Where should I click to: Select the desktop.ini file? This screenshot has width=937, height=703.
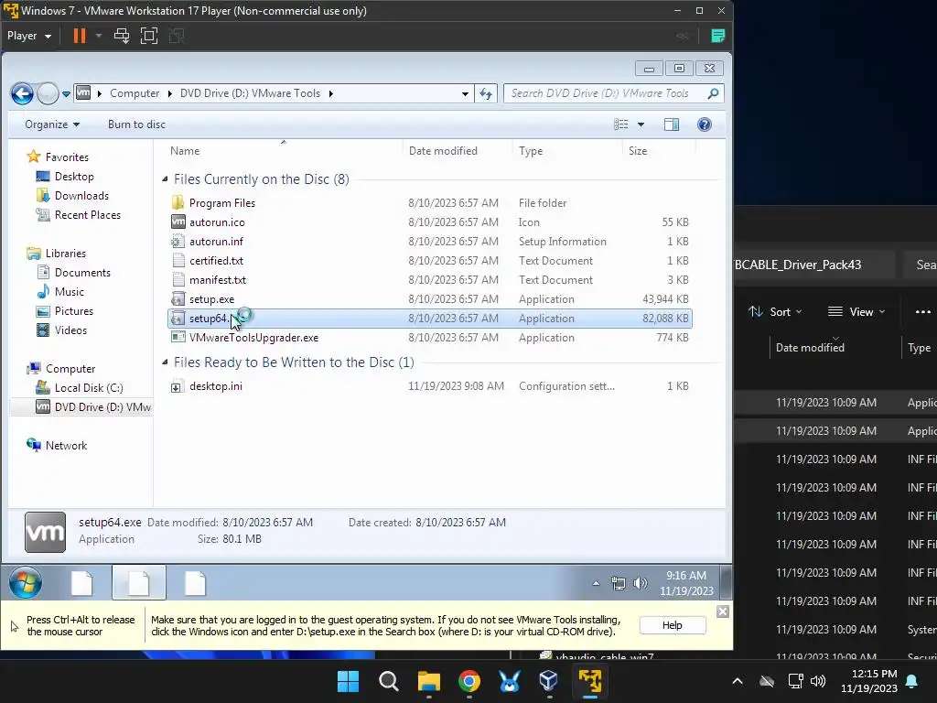coord(430,386)
